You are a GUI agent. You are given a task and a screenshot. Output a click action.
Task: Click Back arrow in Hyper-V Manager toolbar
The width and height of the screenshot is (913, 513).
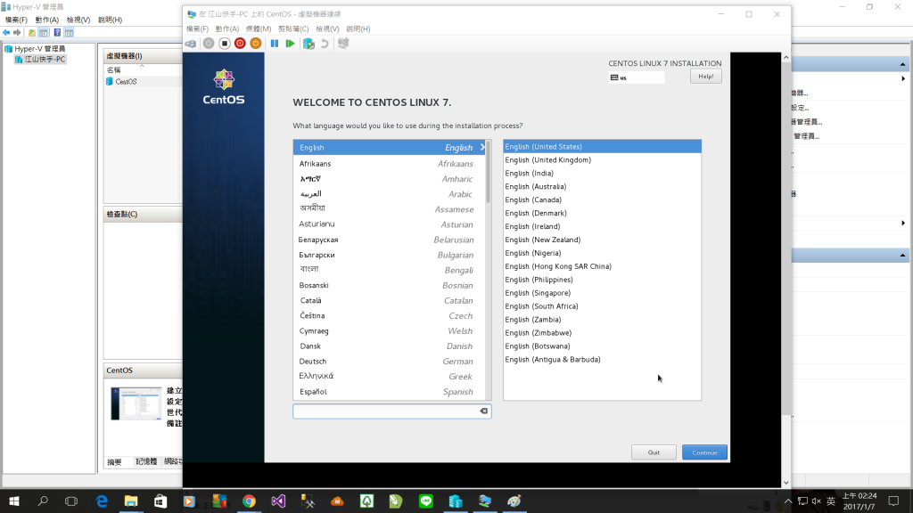(6, 33)
